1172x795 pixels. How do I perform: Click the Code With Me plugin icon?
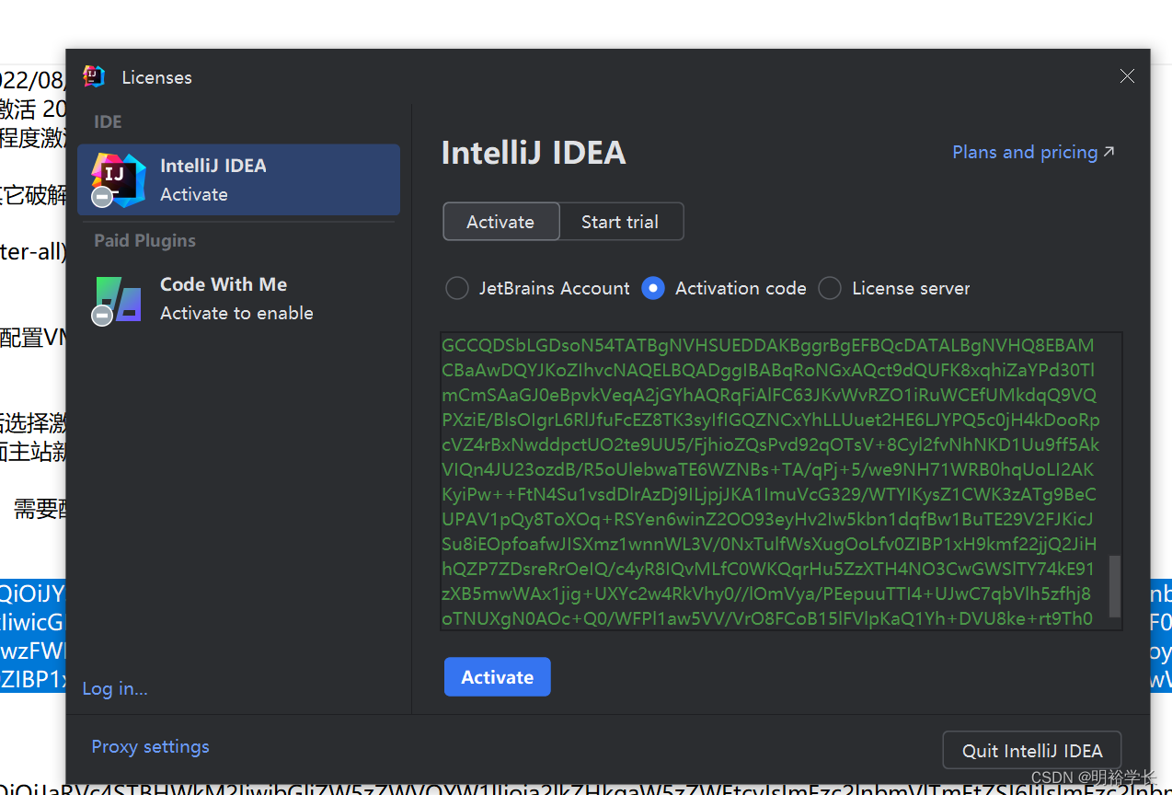[x=118, y=300]
